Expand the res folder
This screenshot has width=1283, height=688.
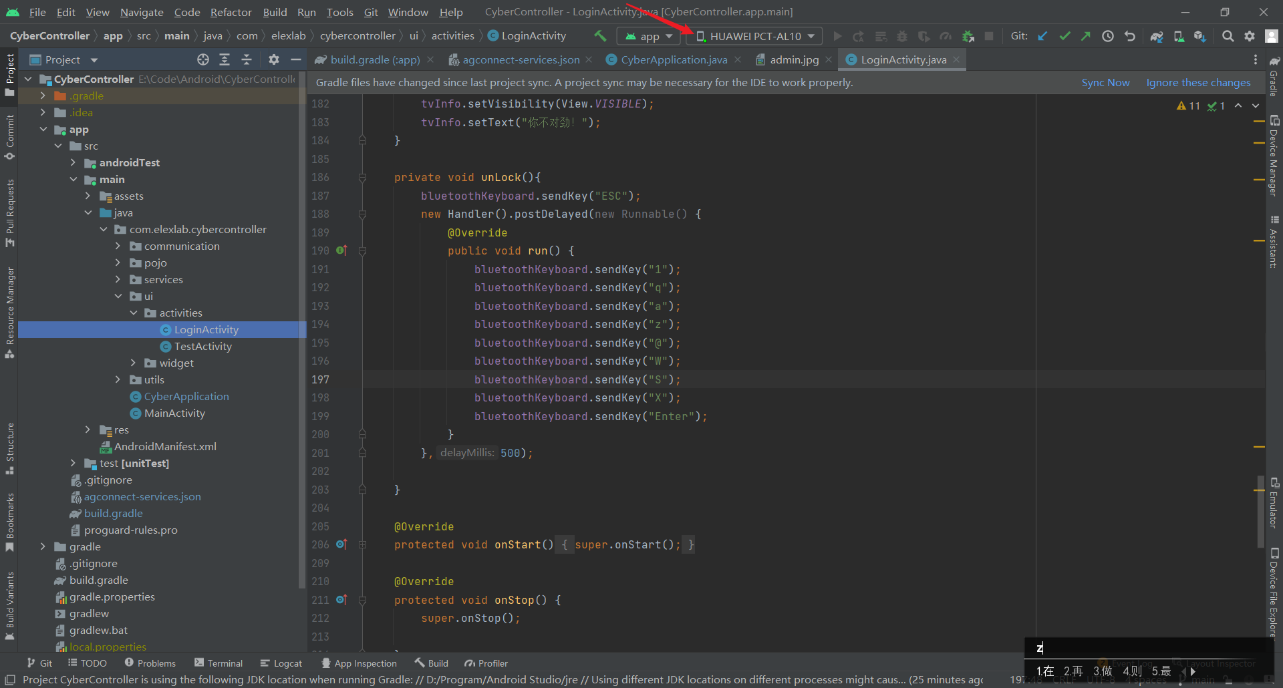[88, 429]
